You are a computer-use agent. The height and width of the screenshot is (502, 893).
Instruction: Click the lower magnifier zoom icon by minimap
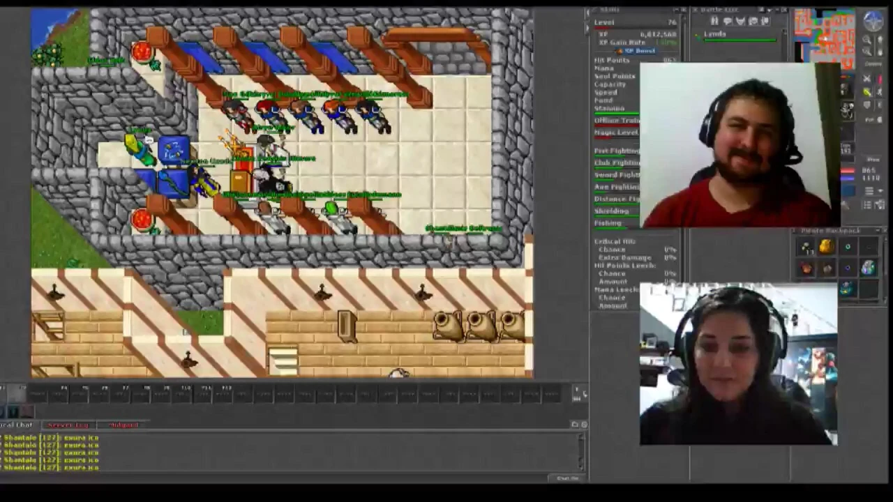tap(867, 51)
